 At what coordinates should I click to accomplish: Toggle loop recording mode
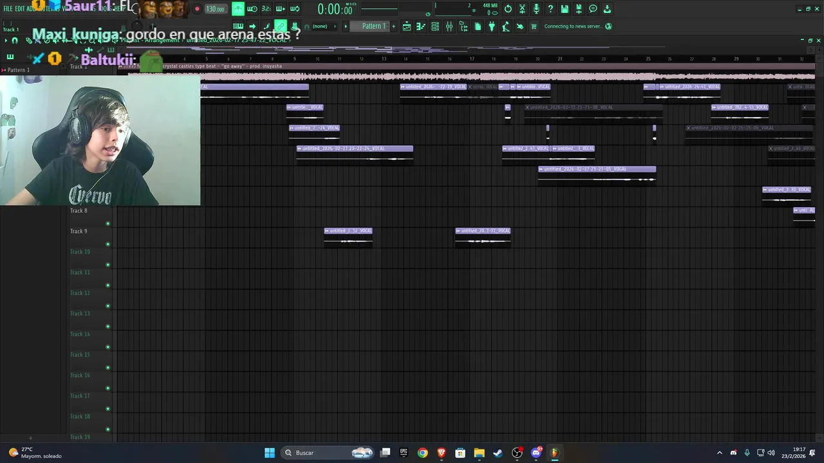[295, 9]
